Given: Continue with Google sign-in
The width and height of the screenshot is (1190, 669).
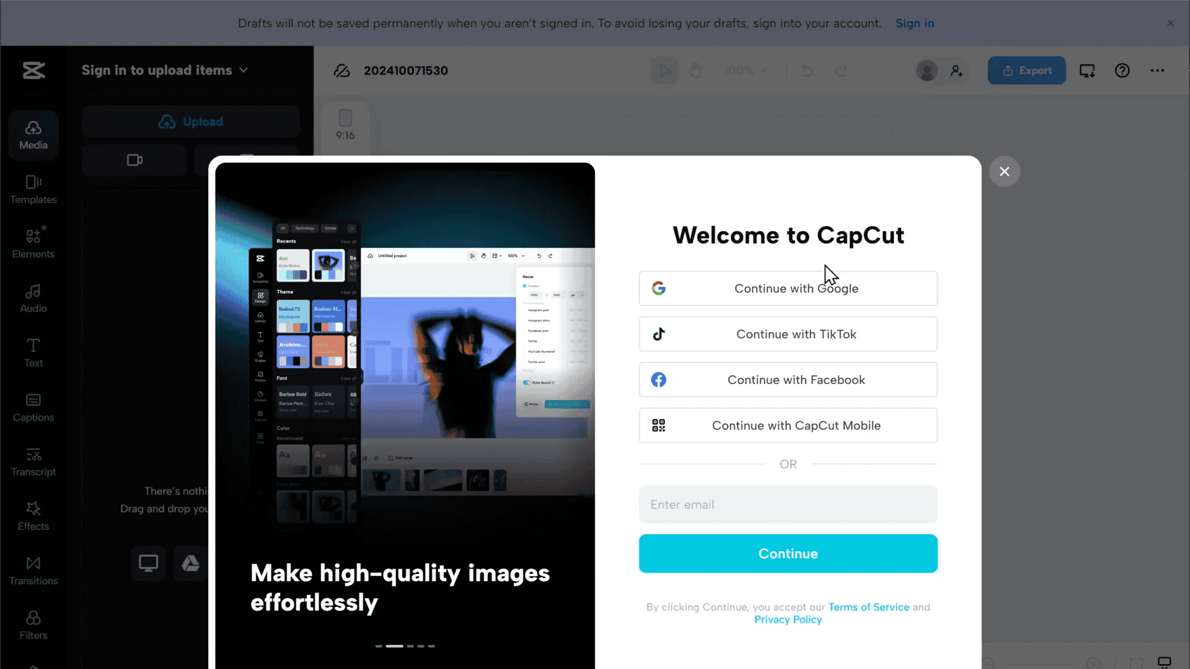Looking at the screenshot, I should 788,288.
